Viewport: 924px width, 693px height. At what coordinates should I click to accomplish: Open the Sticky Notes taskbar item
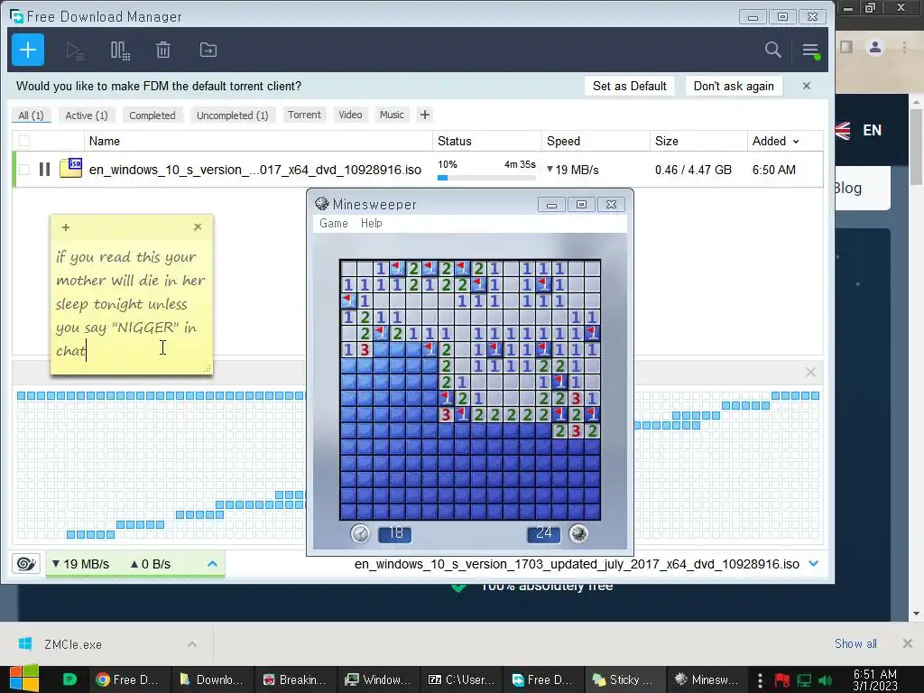[x=625, y=679]
